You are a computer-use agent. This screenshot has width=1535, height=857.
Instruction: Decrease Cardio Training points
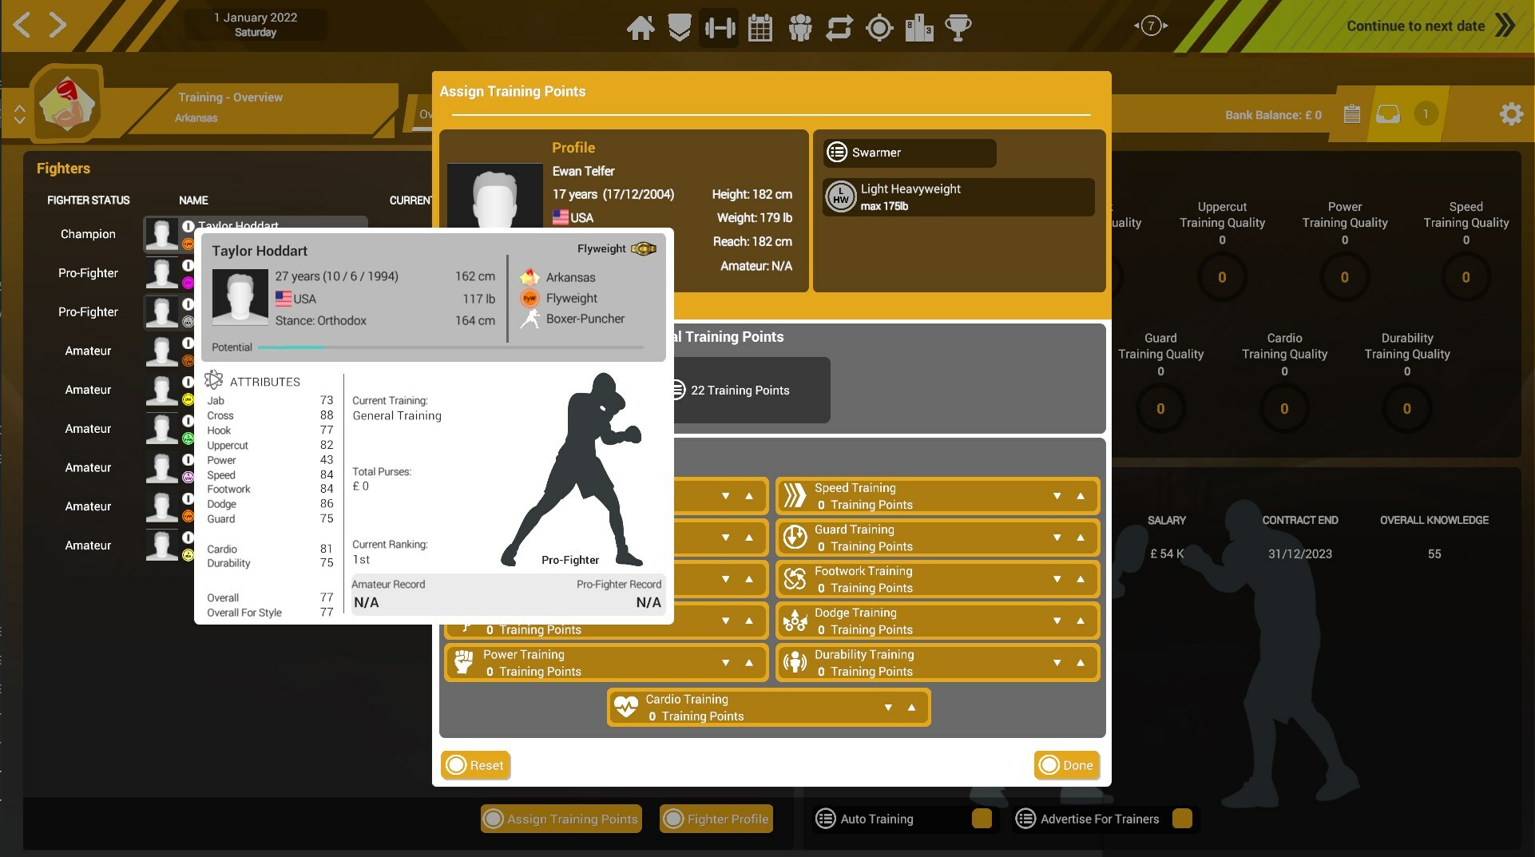click(x=887, y=707)
